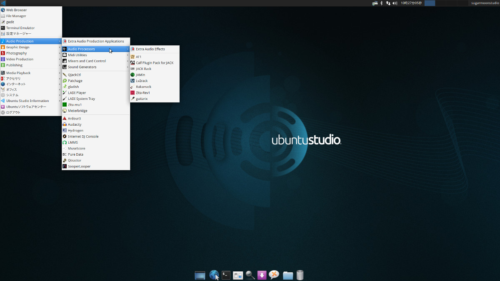500x281 pixels.
Task: Expand the アクセサリ submenu
Action: pos(31,78)
